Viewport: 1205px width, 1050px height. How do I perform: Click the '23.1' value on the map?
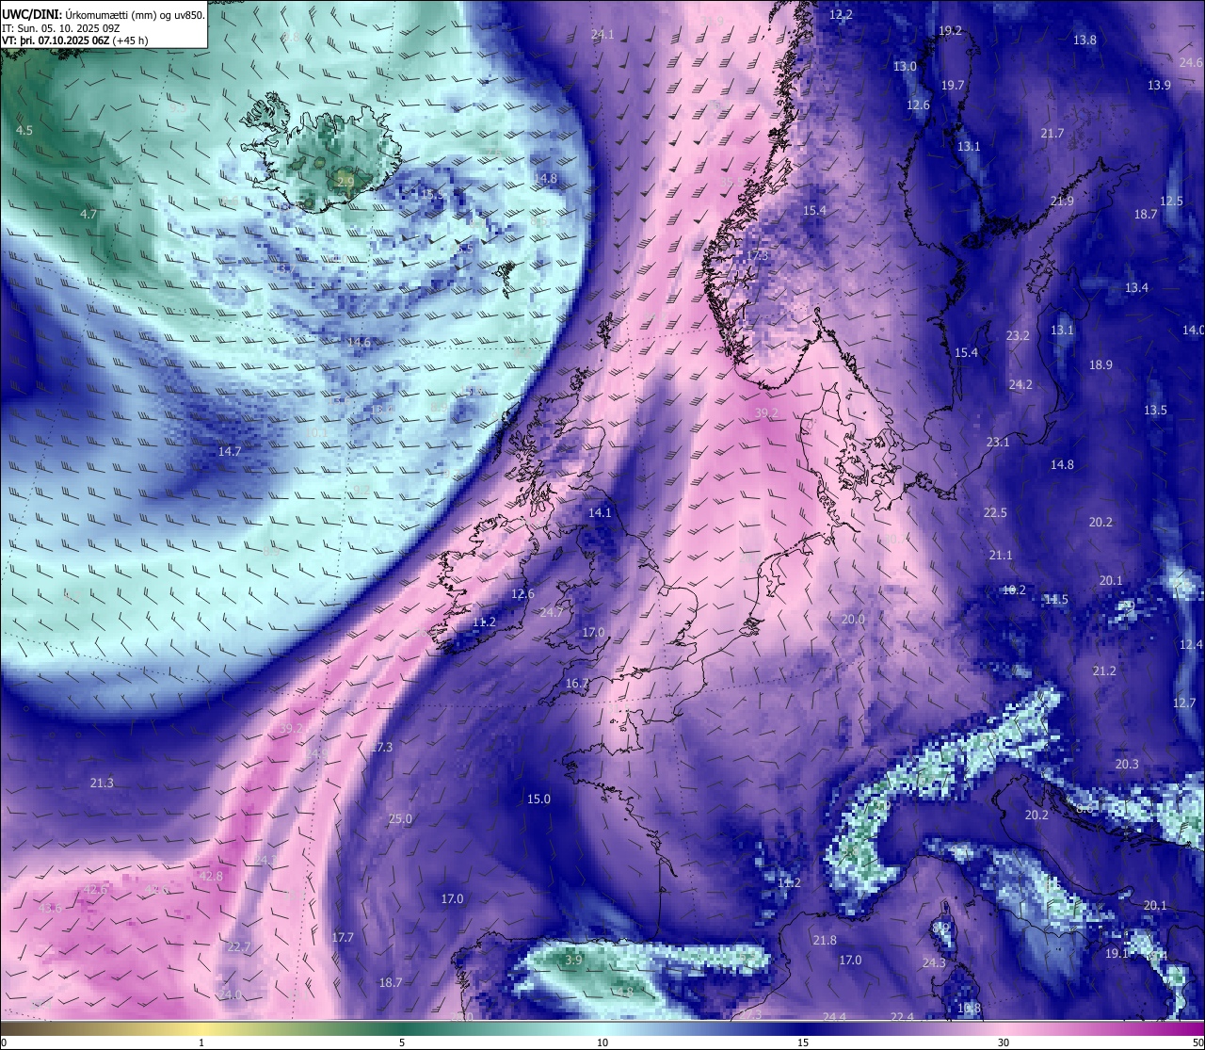point(998,443)
